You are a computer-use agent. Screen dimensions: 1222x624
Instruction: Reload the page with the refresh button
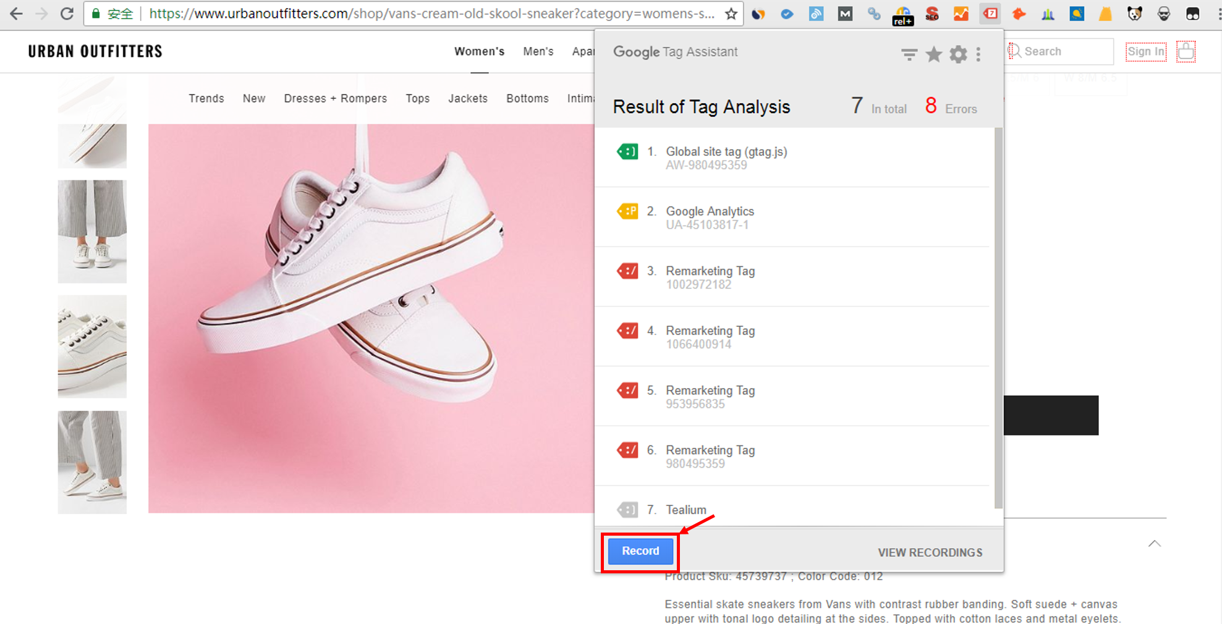pos(67,14)
